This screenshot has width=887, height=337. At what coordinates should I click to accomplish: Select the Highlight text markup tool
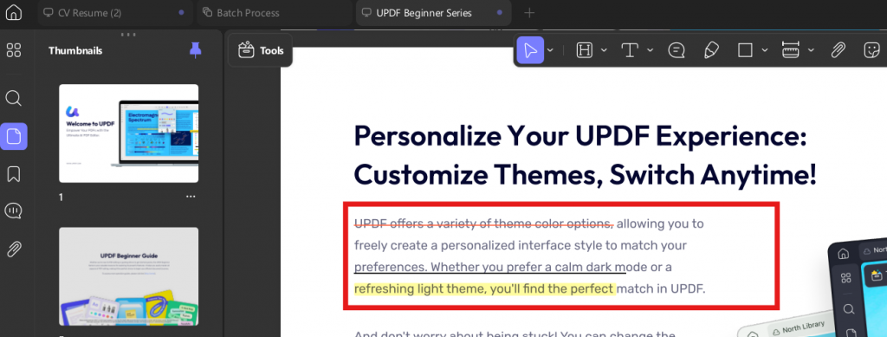coord(584,50)
